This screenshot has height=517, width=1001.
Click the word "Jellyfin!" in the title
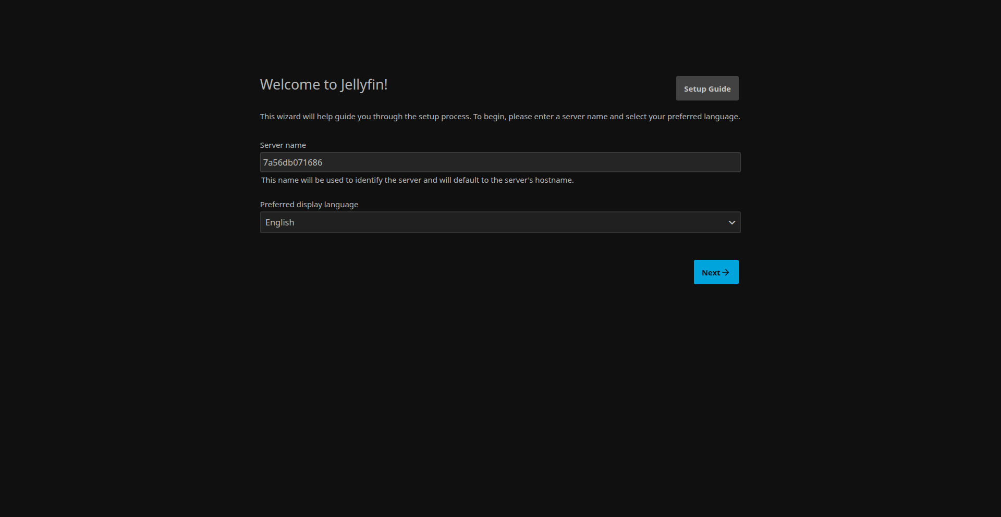[x=364, y=84]
